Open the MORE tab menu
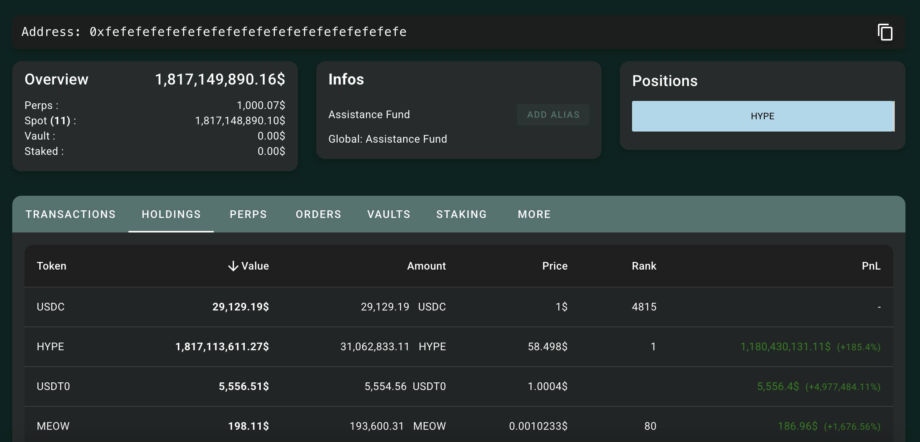Screen dimensions: 920x442 (x=534, y=214)
